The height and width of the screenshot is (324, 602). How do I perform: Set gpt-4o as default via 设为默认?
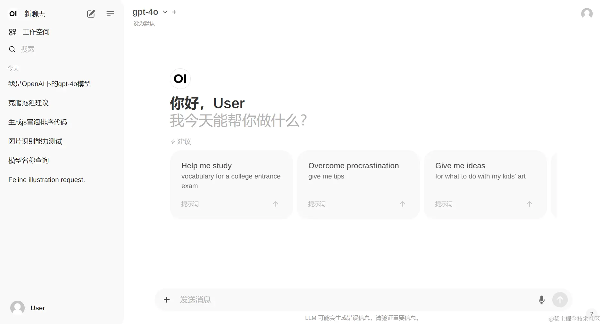(x=144, y=23)
